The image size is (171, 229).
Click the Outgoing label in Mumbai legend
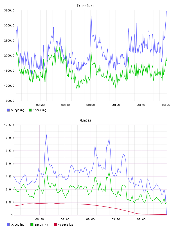click(17, 225)
